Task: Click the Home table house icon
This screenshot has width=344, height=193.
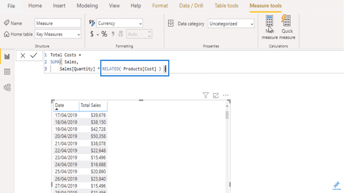Action: [x=7, y=34]
